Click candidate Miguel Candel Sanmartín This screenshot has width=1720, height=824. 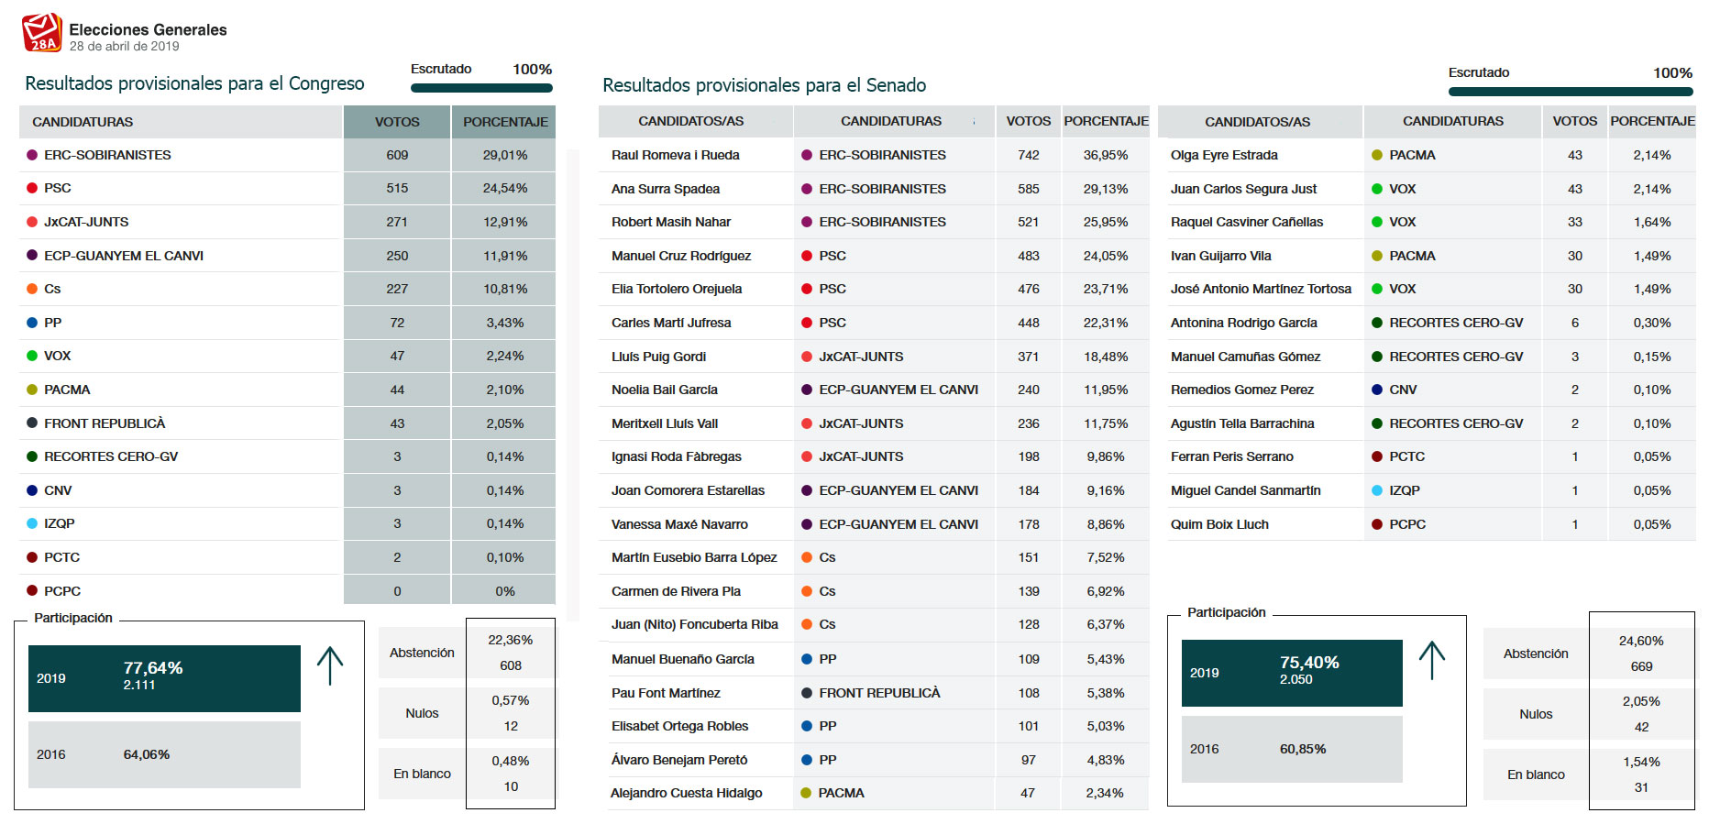point(1246,490)
